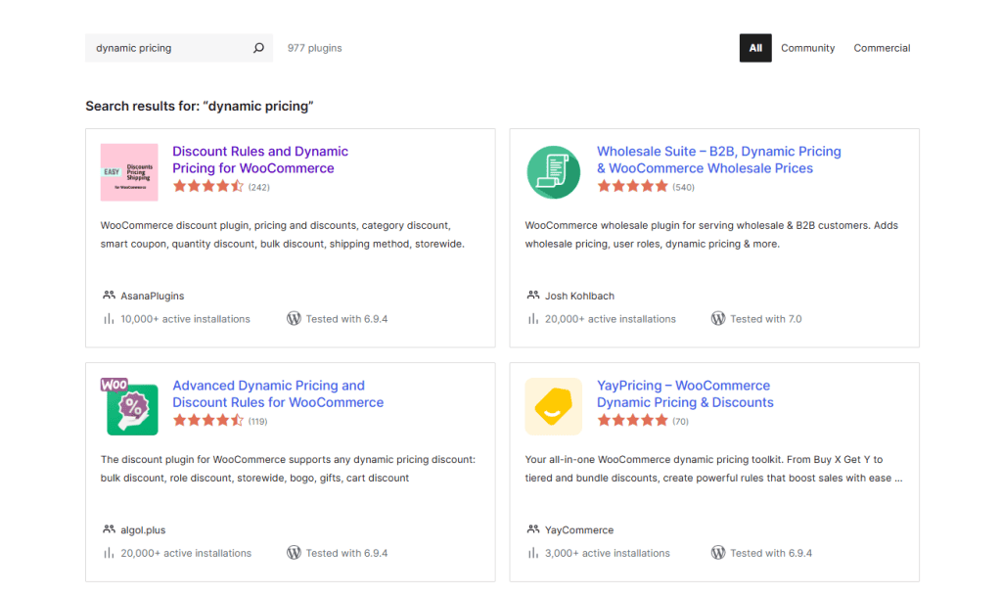Click the 3,000+ active installations text
This screenshot has width=1002, height=595.
(607, 553)
